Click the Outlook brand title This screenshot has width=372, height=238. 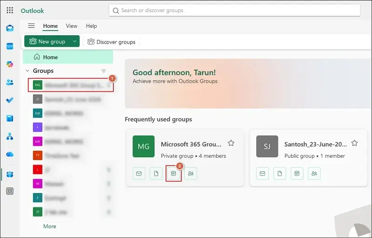32,11
